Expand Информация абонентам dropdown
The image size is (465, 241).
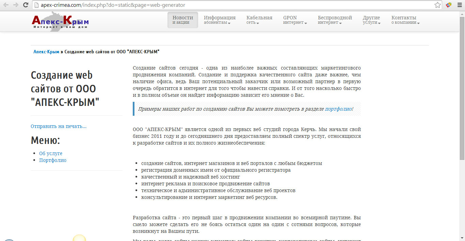tap(220, 20)
